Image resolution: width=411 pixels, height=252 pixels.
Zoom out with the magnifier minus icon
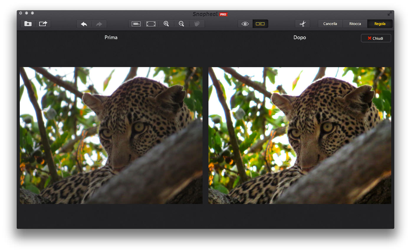pos(182,24)
